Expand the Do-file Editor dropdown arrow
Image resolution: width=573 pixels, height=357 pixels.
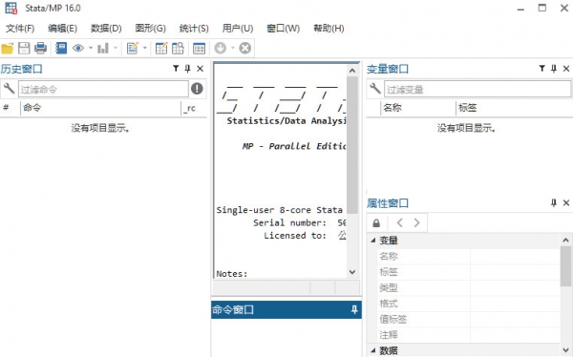(144, 49)
